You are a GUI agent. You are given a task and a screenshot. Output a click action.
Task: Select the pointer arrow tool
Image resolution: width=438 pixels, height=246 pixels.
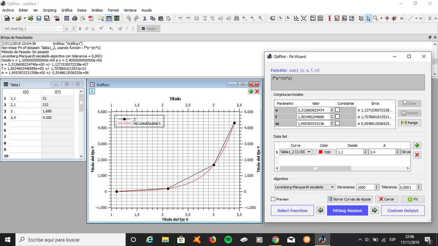[x=369, y=18]
